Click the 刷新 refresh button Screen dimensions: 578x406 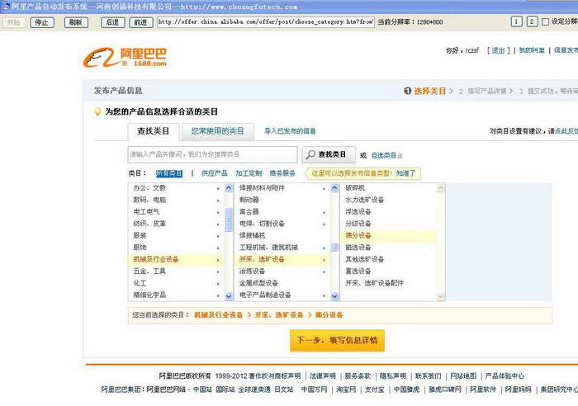[x=76, y=22]
